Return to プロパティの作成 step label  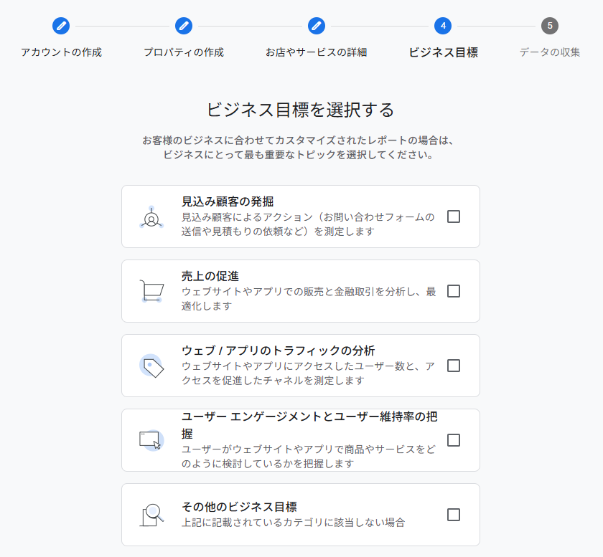tap(184, 52)
